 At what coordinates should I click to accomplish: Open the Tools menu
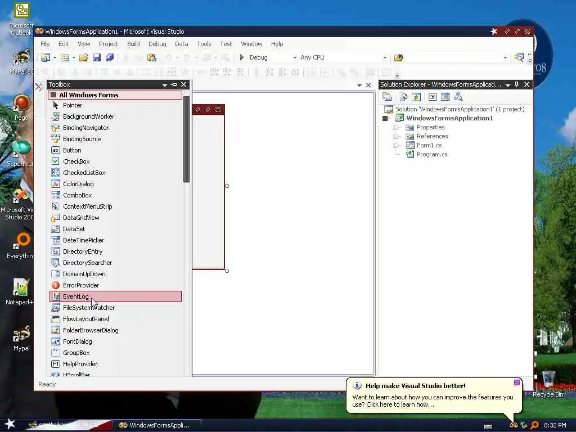click(204, 44)
